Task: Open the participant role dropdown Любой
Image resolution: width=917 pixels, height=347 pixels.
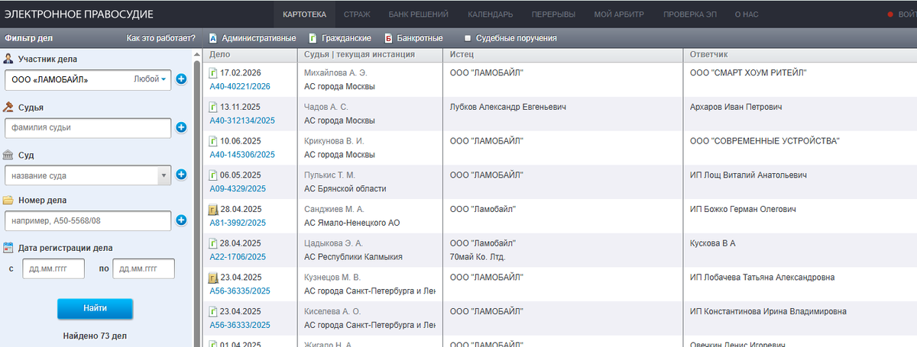Action: pyautogui.click(x=150, y=79)
